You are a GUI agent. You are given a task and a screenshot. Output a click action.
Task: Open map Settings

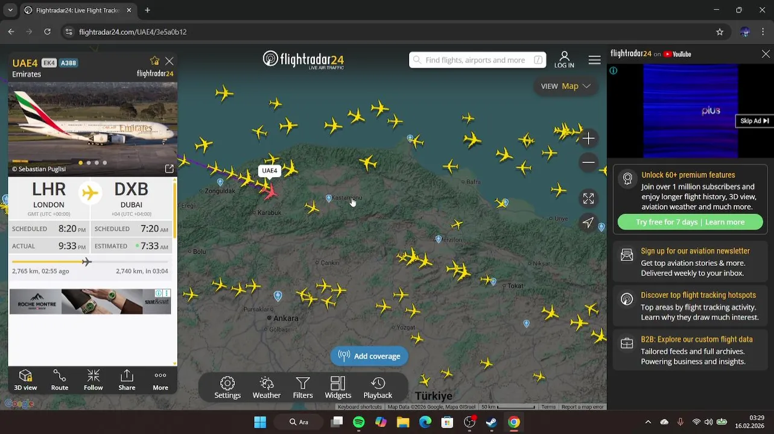tap(227, 388)
